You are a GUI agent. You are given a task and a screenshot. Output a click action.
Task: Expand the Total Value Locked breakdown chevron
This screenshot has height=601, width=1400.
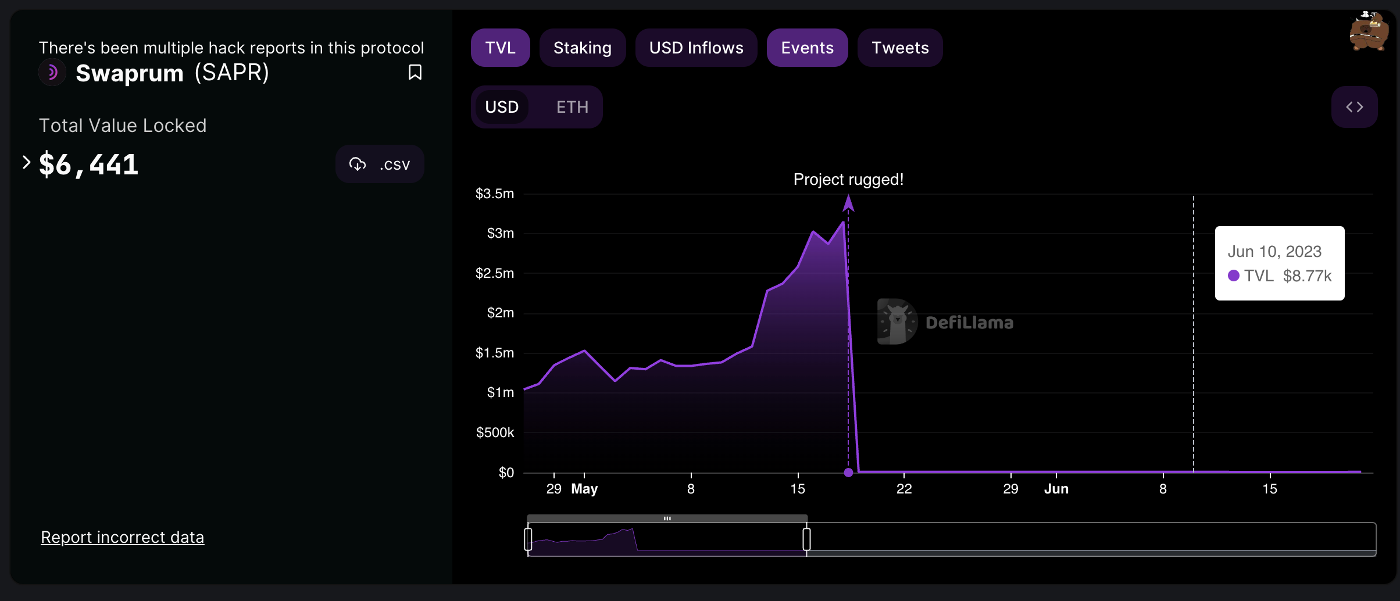(x=26, y=162)
